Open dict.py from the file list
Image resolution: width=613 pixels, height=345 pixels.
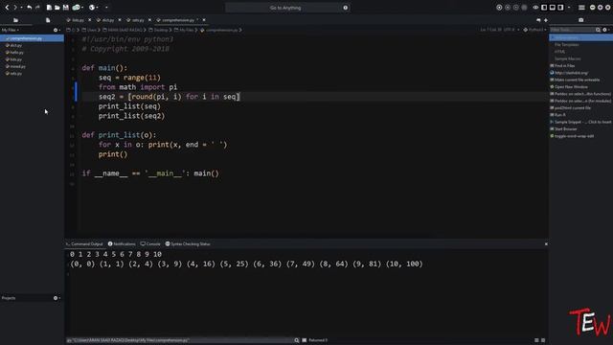[14, 45]
